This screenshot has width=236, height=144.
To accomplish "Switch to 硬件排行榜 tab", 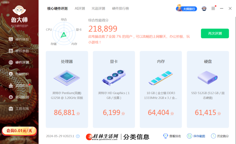I will pyautogui.click(x=120, y=9).
